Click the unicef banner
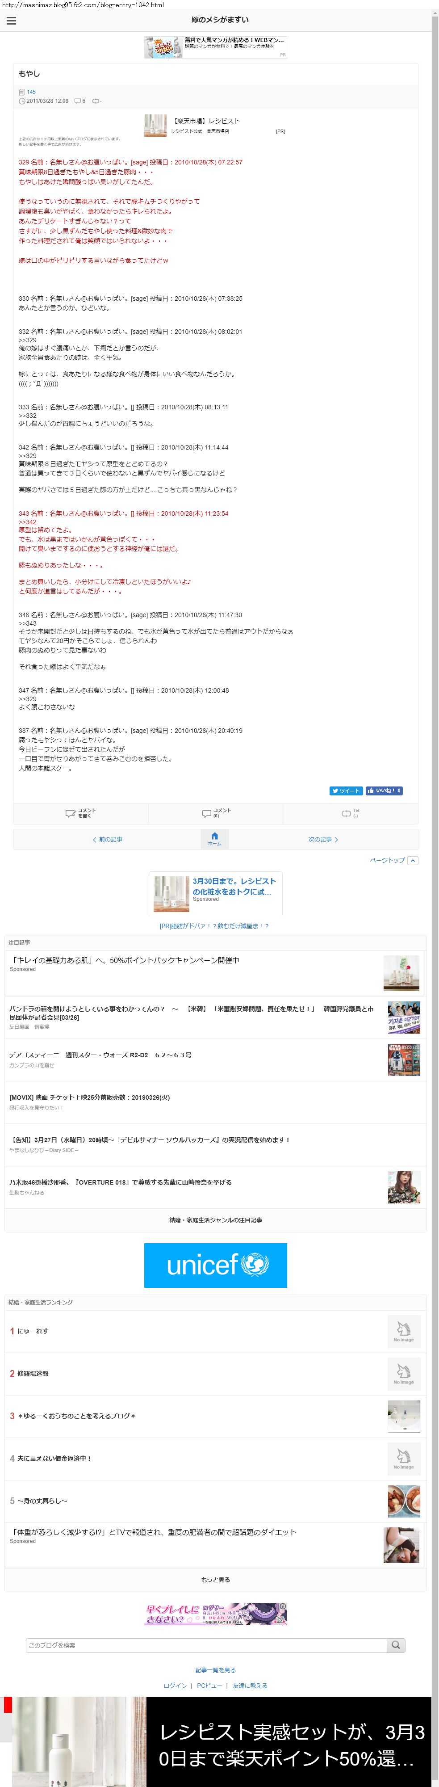This screenshot has width=439, height=1787. [x=216, y=1266]
